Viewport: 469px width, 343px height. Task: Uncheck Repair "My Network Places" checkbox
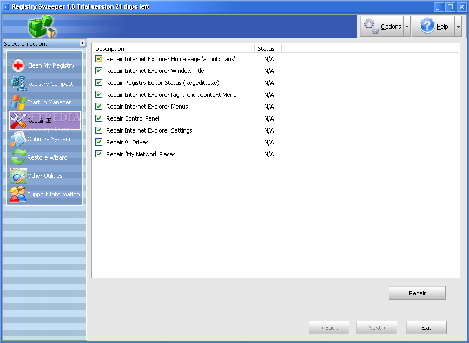(98, 154)
